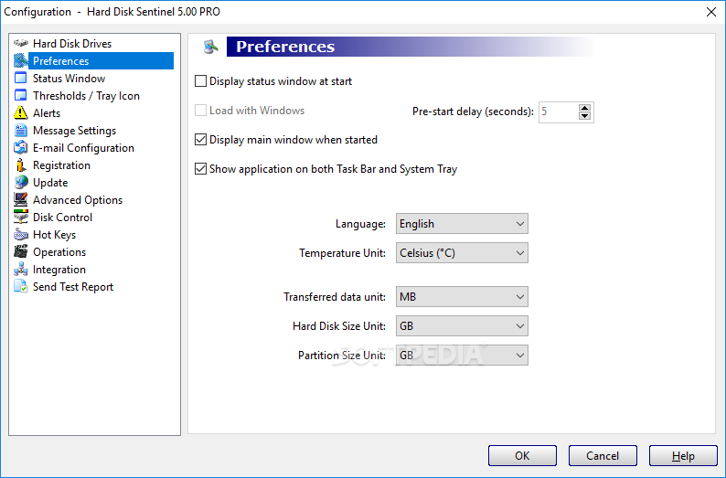Click the Preferences header icon
This screenshot has height=478, width=726.
point(210,47)
